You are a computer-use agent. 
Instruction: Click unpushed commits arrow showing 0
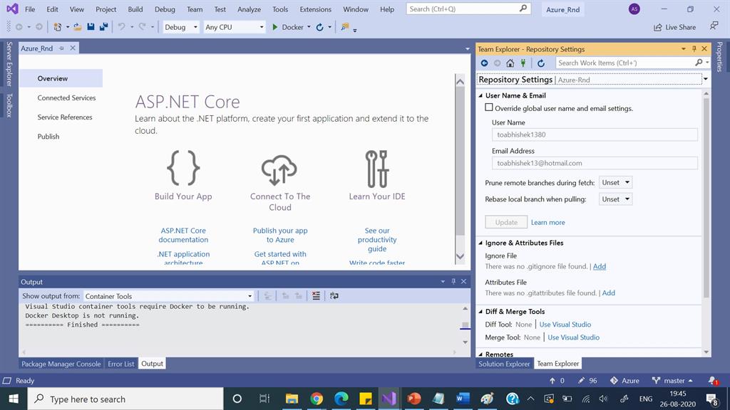point(557,380)
